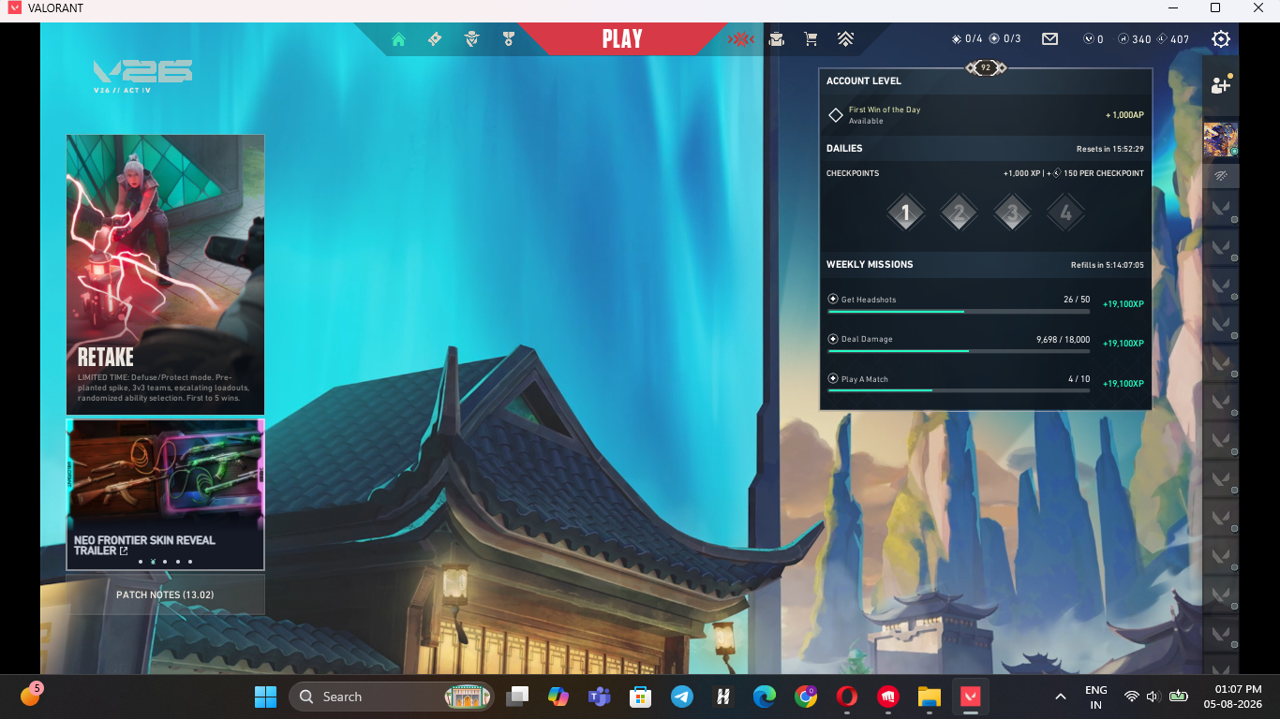The width and height of the screenshot is (1280, 719).
Task: Click the PLAY tab
Action: (x=622, y=39)
